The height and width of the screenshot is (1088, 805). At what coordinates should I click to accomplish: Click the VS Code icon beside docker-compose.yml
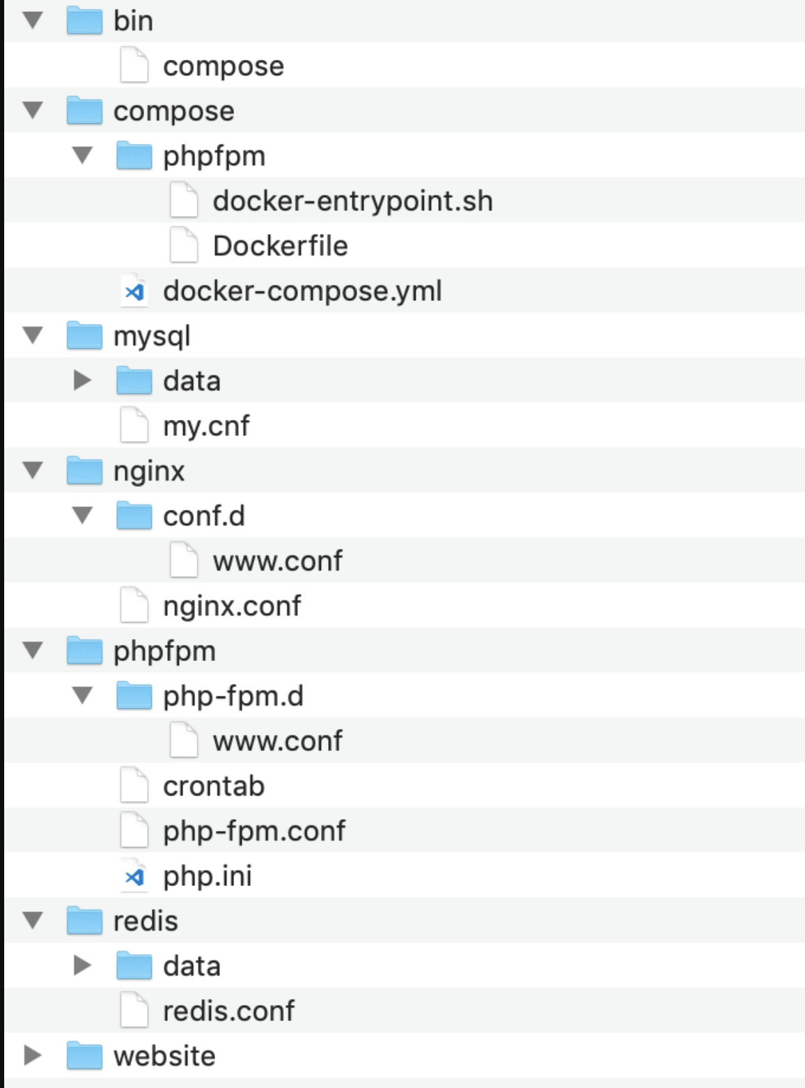[134, 291]
